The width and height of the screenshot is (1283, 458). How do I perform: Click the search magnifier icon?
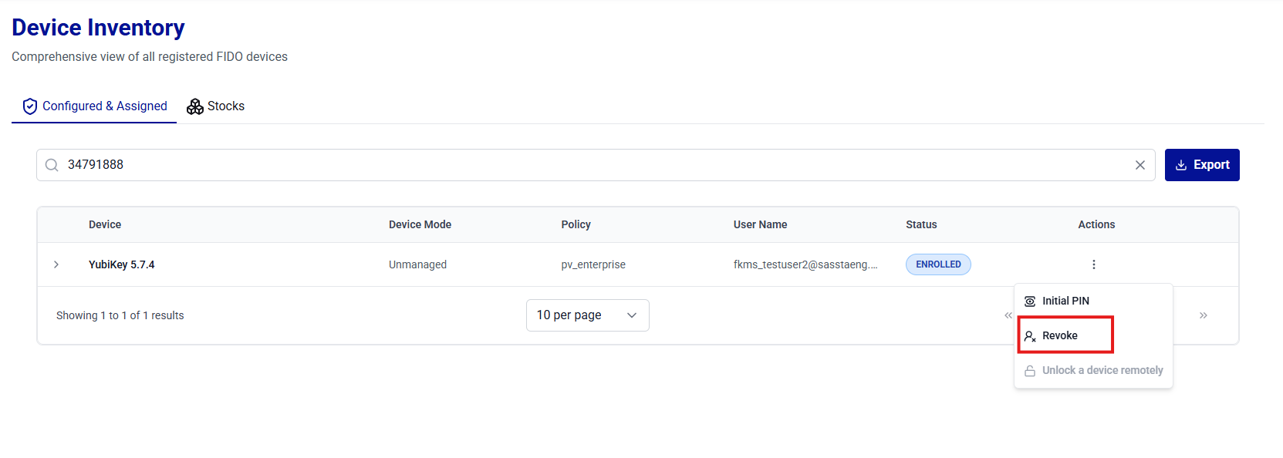52,165
